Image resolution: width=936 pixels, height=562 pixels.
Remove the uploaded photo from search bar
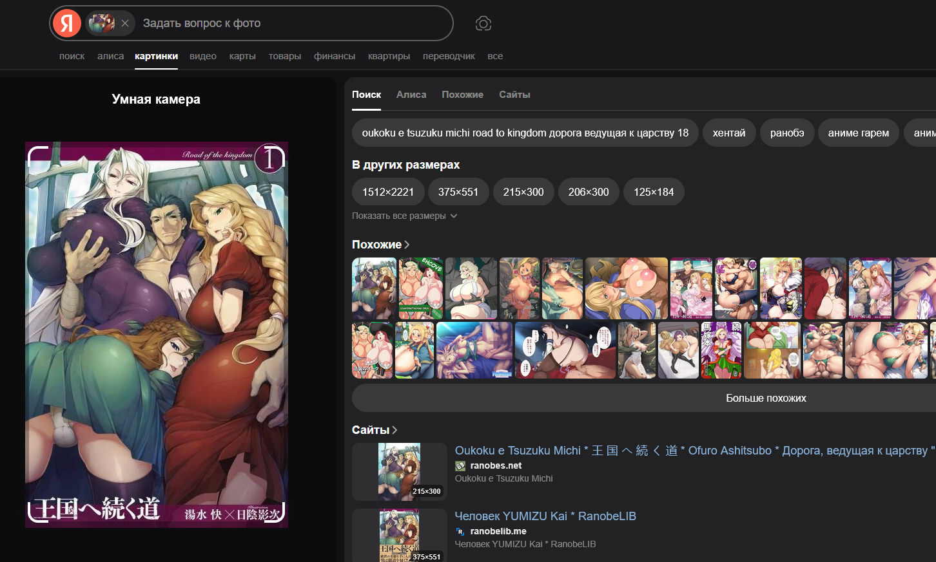click(x=125, y=23)
